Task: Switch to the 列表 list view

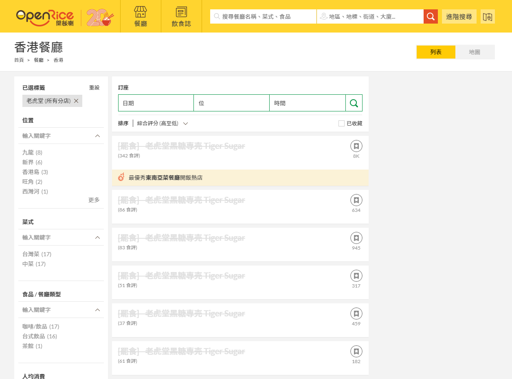Action: (436, 52)
